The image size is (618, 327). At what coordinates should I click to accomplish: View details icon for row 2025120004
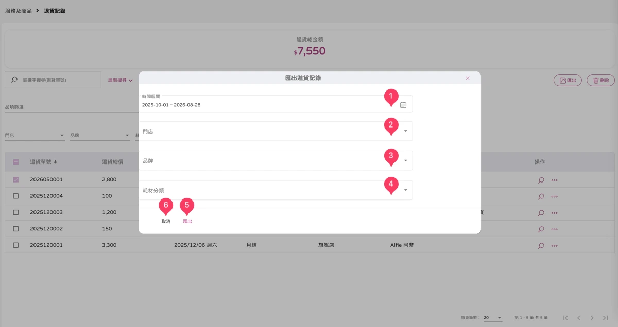[x=541, y=196]
